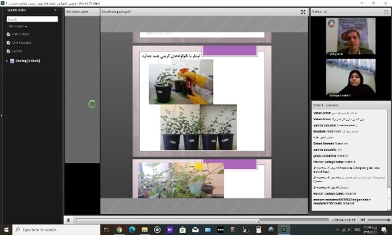Switch the ENG input language indicator
This screenshot has height=235, width=392.
pos(357,230)
